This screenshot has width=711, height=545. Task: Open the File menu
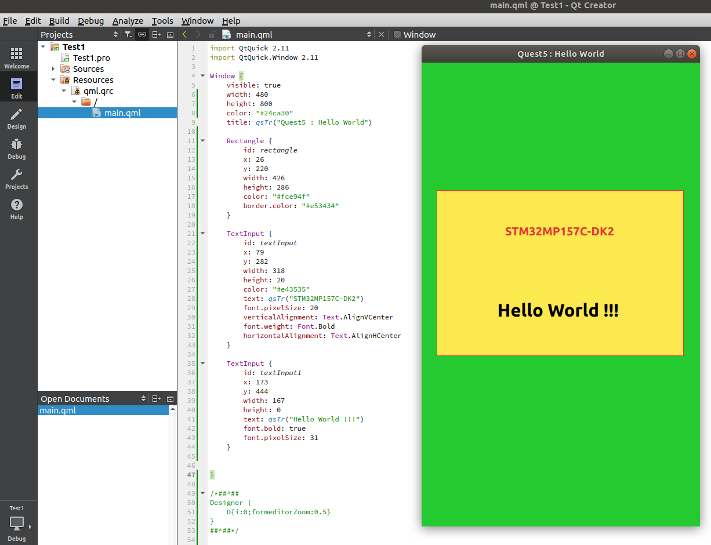tap(10, 21)
